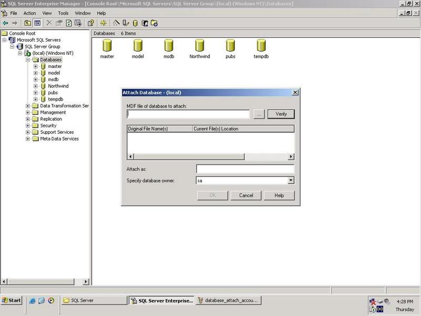This screenshot has width=421, height=316.
Task: Select pubs in the console tree
Action: tap(53, 93)
